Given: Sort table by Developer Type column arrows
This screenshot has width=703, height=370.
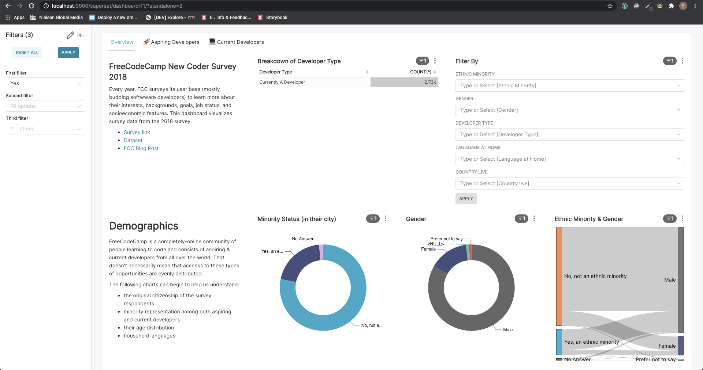Looking at the screenshot, I should 367,72.
